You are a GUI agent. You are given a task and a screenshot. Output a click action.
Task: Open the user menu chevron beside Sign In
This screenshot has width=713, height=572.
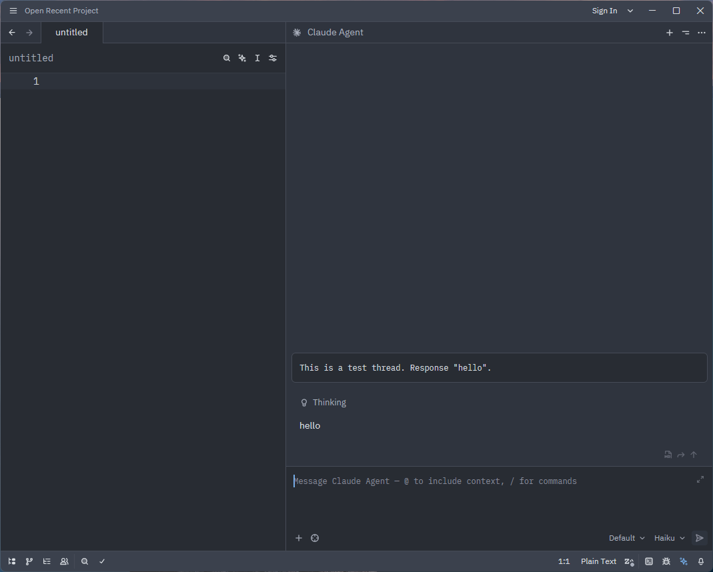[630, 11]
